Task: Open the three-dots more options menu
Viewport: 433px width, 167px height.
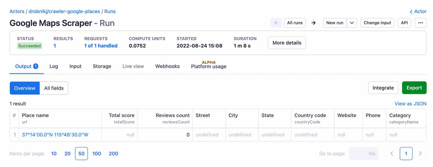Action: point(420,23)
